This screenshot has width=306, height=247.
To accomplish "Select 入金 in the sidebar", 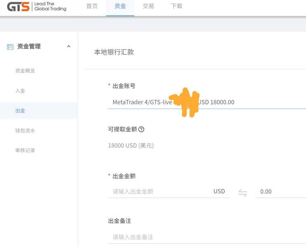I will coord(20,91).
